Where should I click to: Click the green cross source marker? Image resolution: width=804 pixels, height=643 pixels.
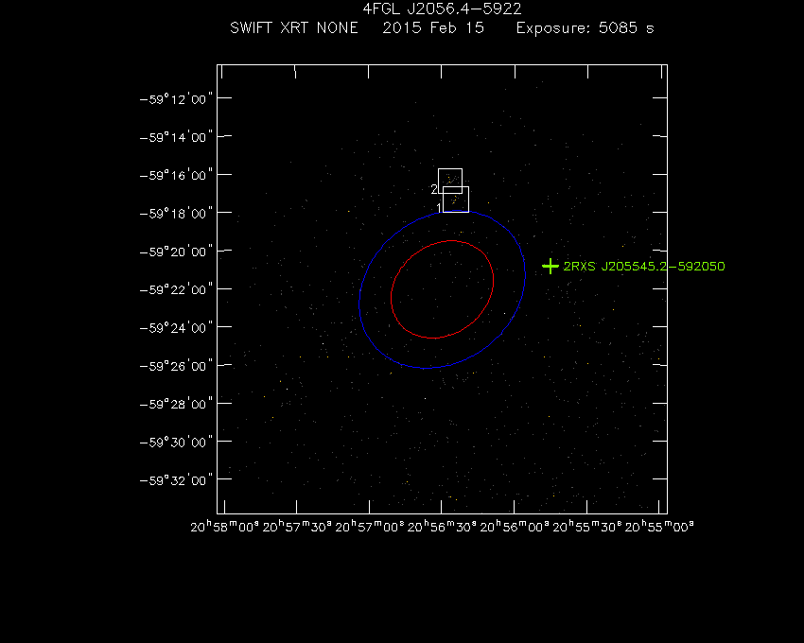tap(551, 266)
